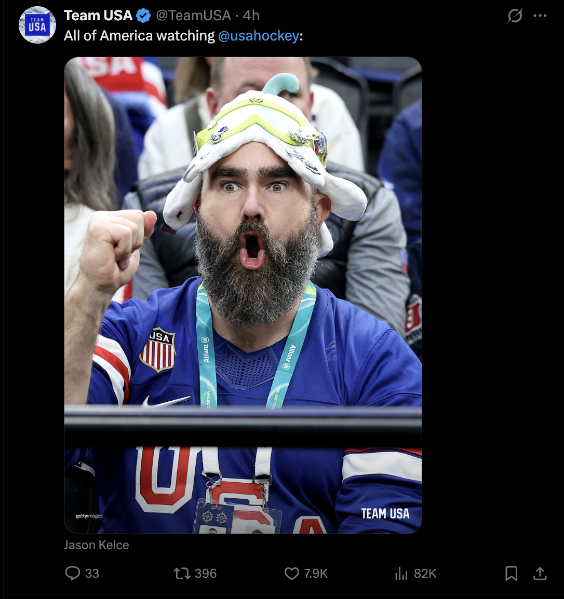564x599 pixels.
Task: Click the Grok explain-post icon
Action: 515,16
